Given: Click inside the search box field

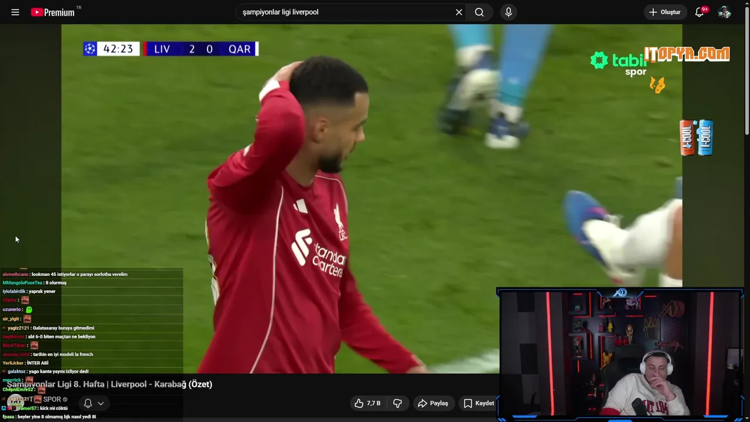Looking at the screenshot, I should pyautogui.click(x=346, y=12).
